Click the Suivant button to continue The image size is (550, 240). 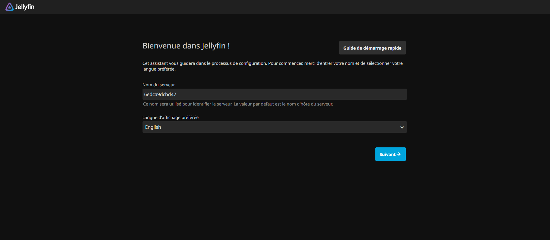[390, 154]
